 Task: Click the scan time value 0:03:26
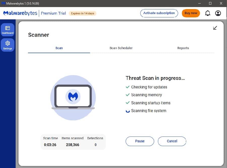[x=50, y=145]
